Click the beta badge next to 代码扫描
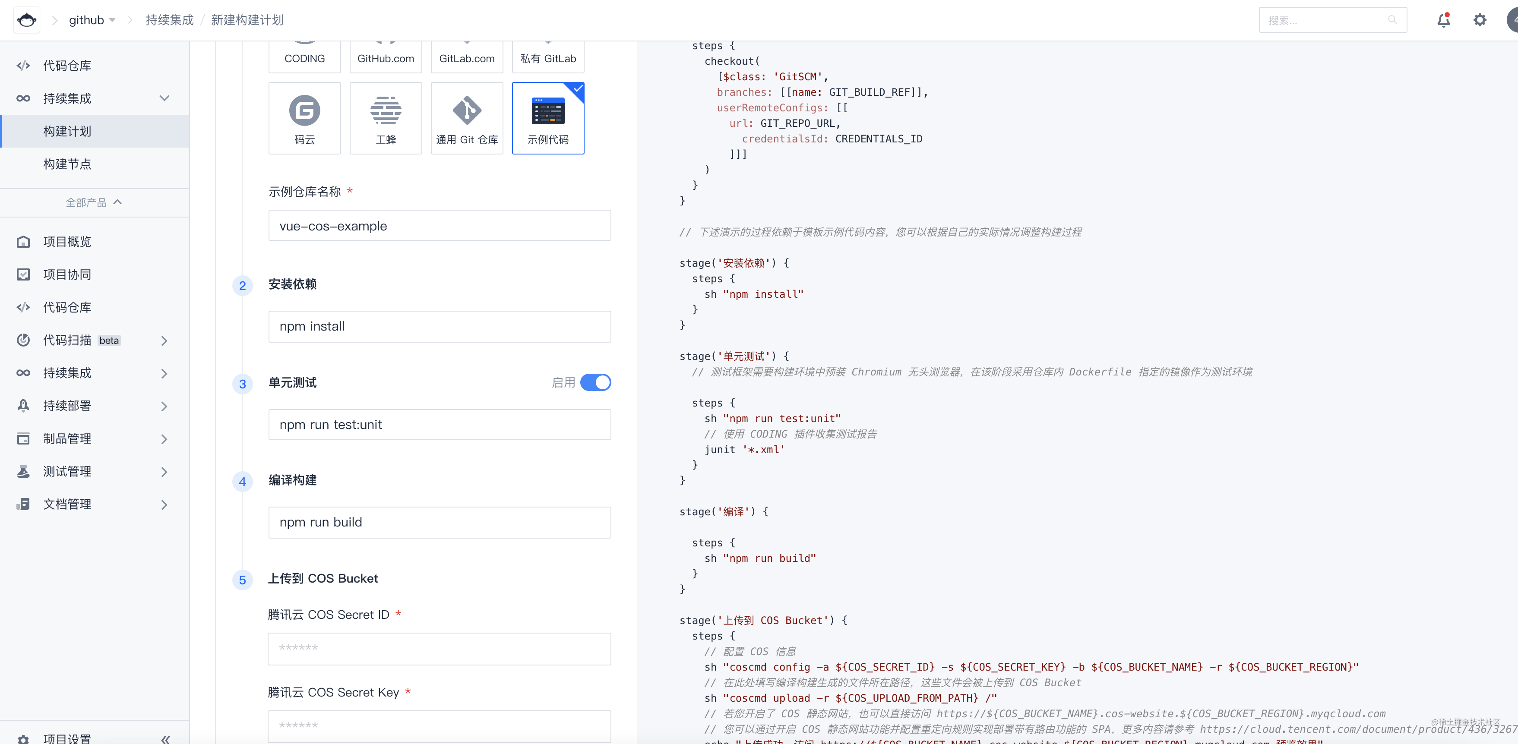This screenshot has width=1518, height=744. (109, 340)
